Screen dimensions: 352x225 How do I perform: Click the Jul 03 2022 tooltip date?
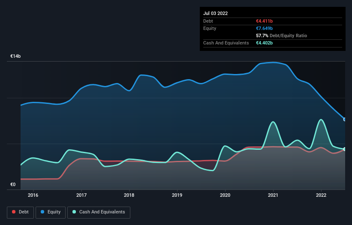[216, 13]
